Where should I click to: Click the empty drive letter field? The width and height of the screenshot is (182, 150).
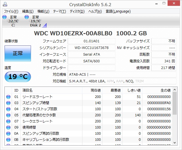pos(92,68)
